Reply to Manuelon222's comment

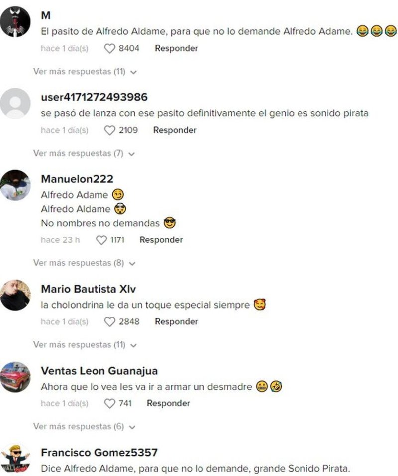coord(161,240)
